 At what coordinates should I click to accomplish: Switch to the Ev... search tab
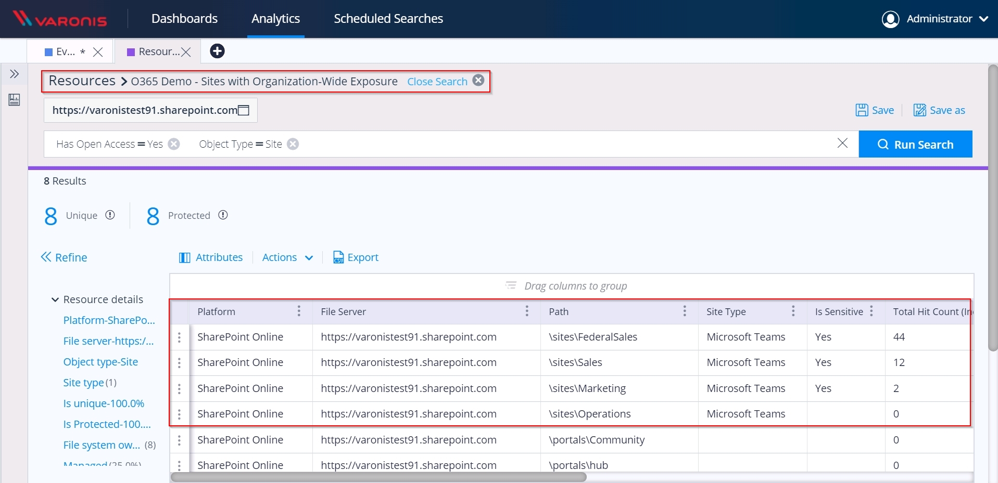[x=65, y=51]
